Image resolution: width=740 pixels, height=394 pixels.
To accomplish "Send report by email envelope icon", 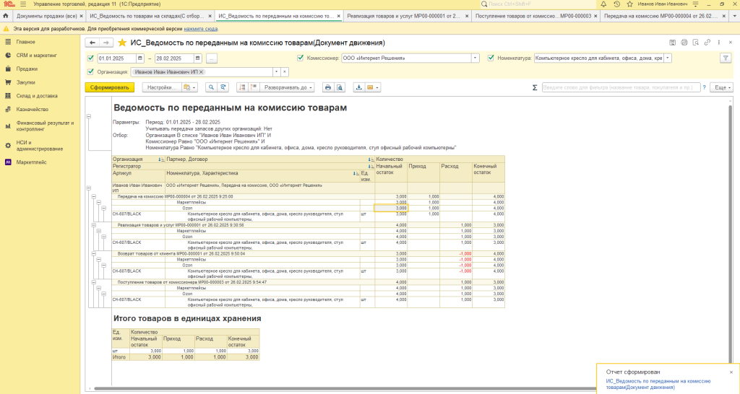I will click(372, 87).
